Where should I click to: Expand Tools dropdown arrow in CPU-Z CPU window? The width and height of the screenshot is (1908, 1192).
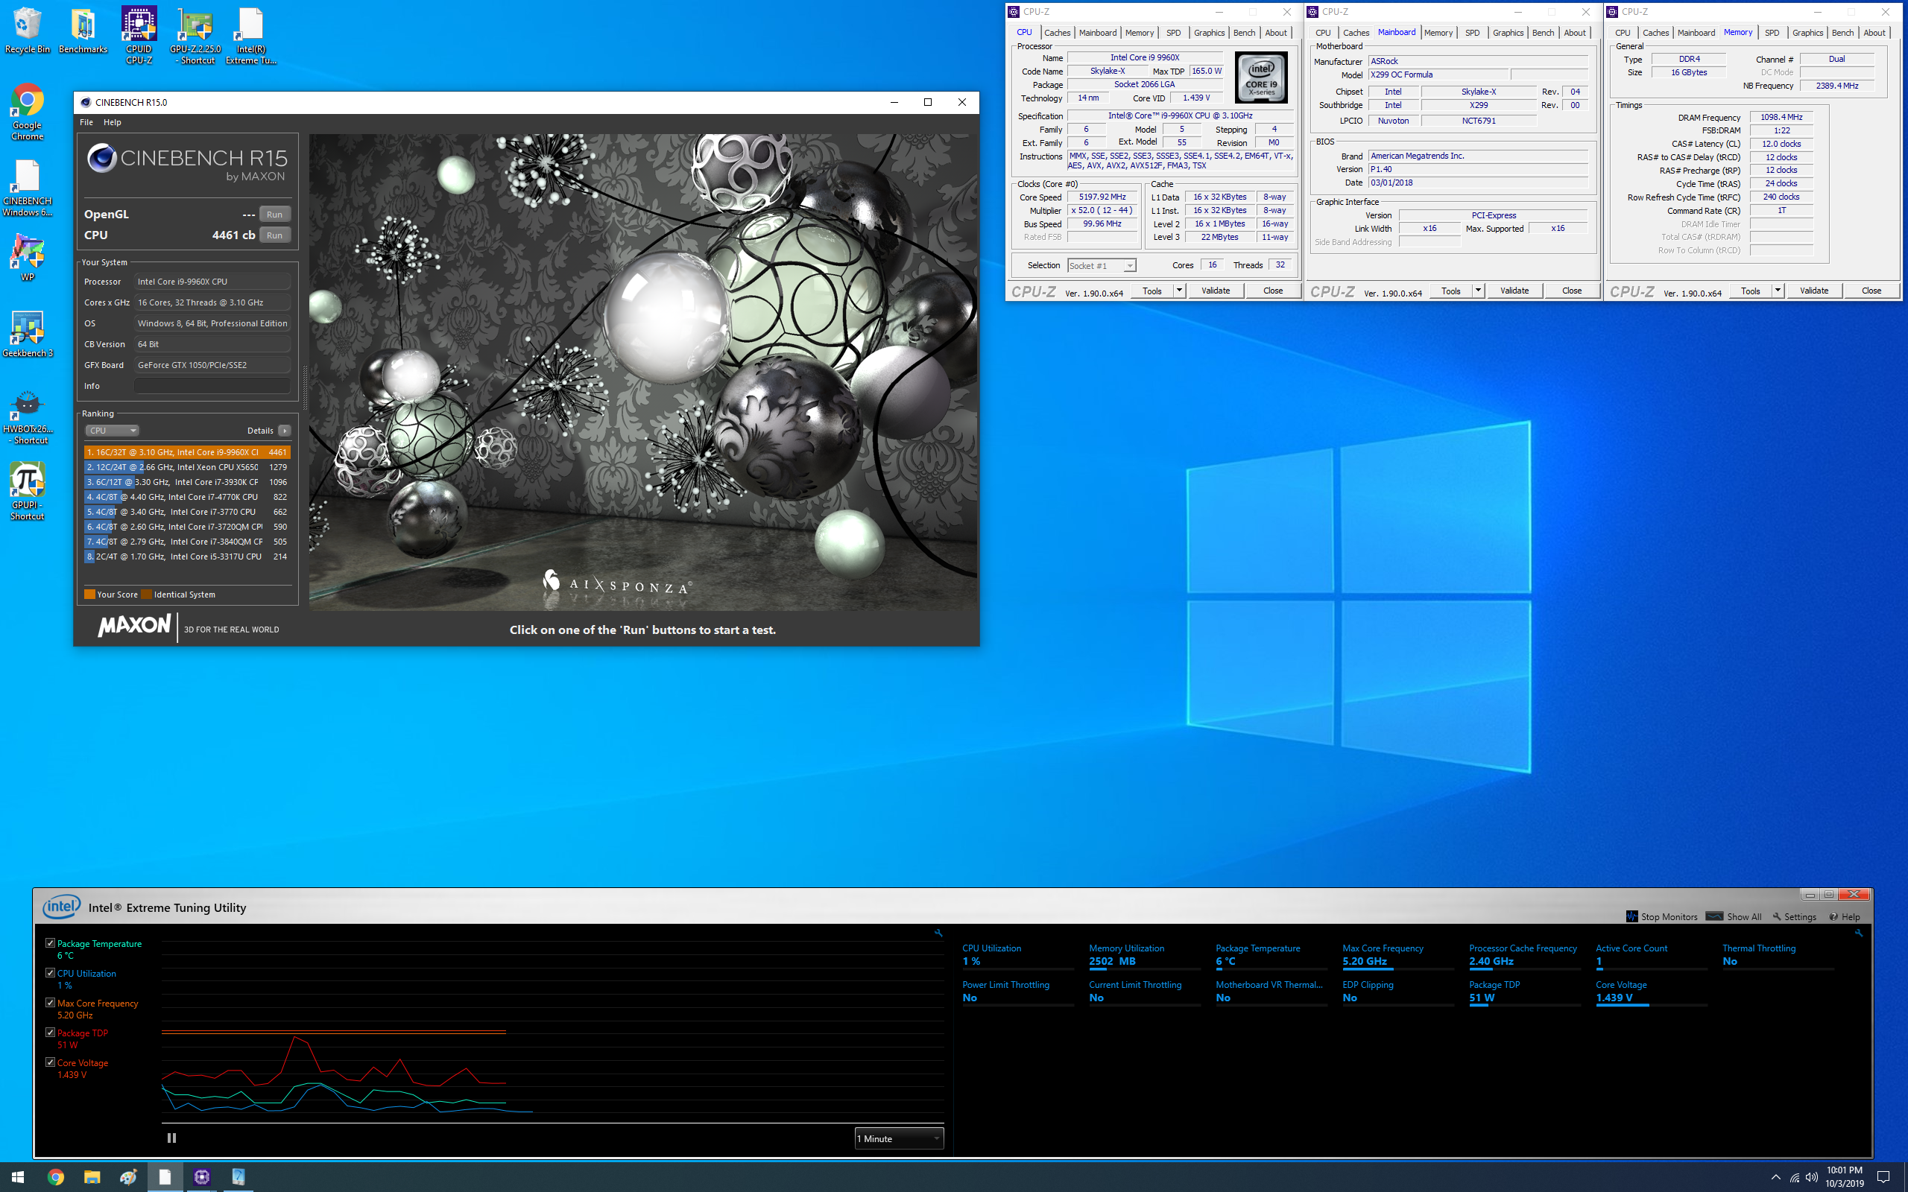pos(1180,291)
